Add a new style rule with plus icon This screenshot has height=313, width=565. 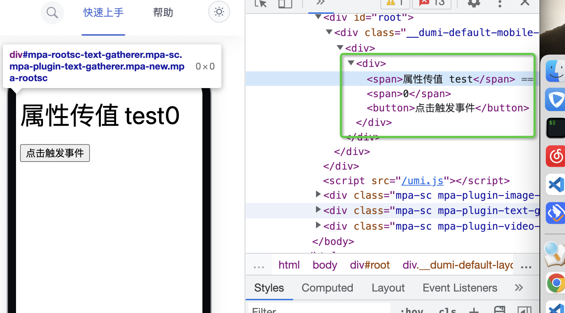(x=474, y=310)
